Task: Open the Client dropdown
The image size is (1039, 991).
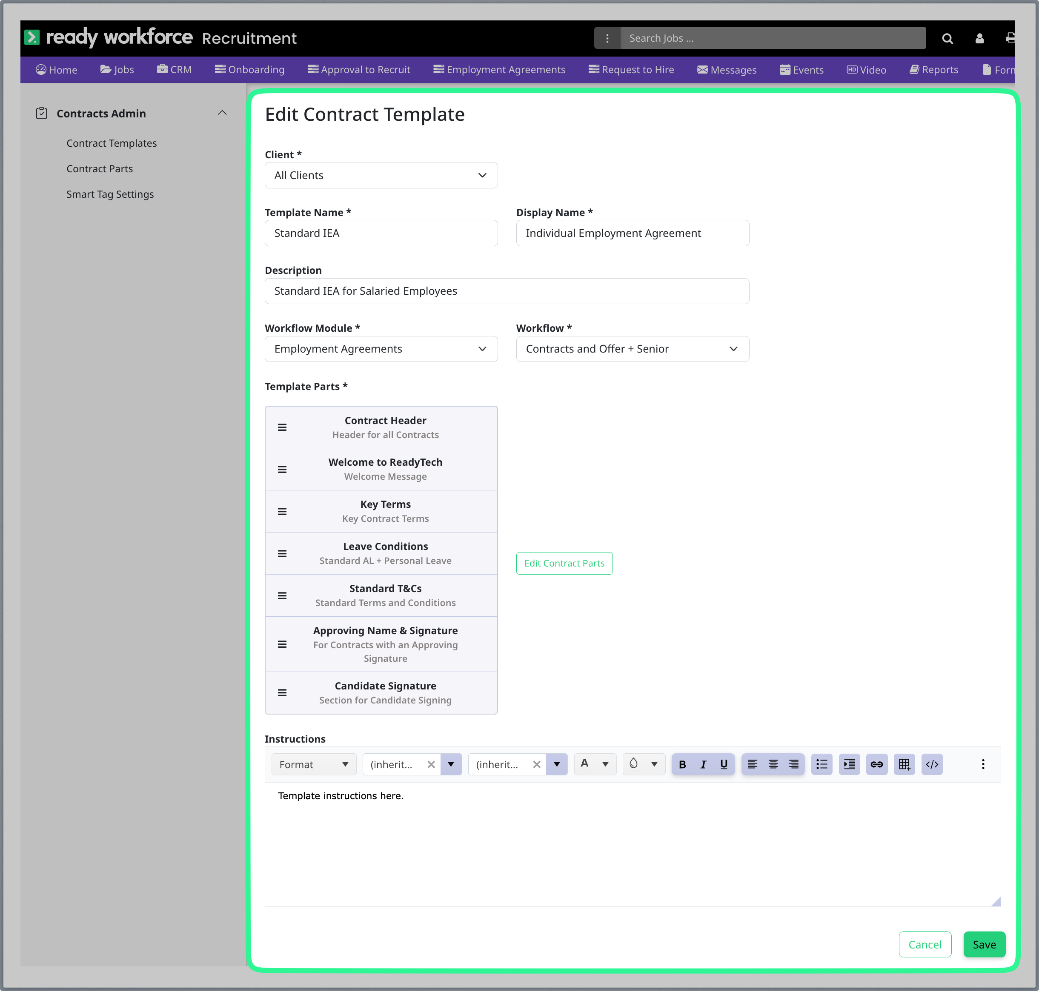Action: click(x=381, y=175)
